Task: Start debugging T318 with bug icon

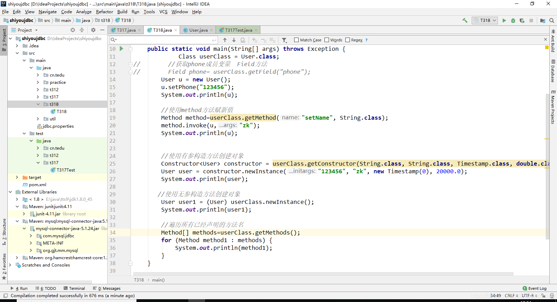Action: 513,21
